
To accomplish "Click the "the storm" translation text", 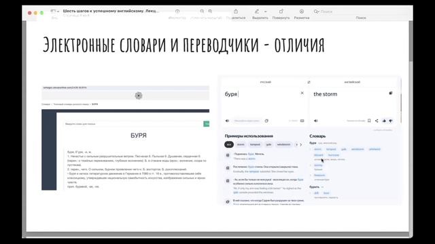I will coord(325,94).
